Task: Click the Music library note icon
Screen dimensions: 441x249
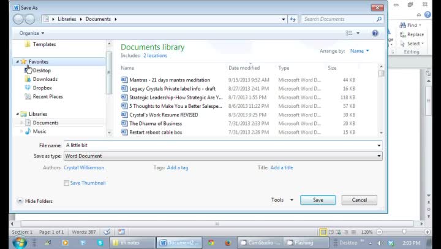Action: pos(28,131)
